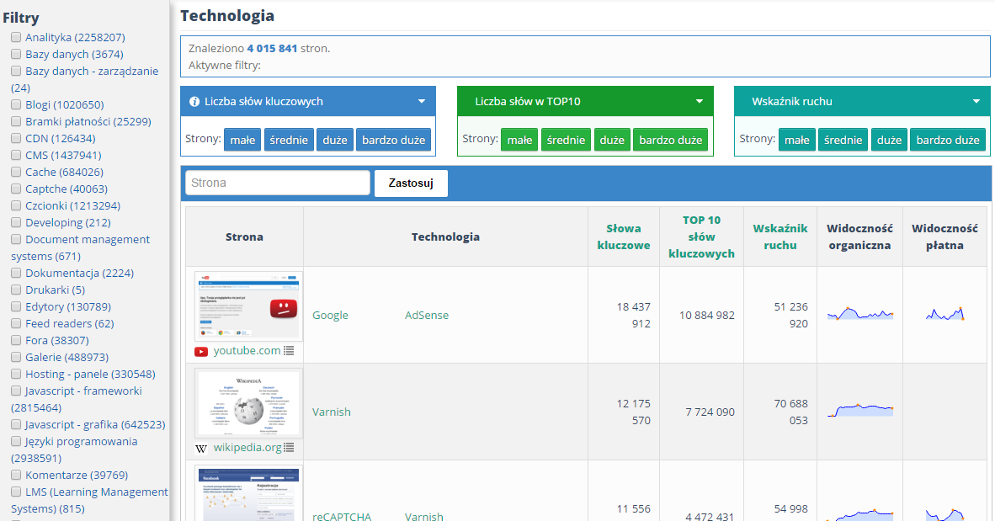Viewport: 995px width, 521px height.
Task: Open the wikipedia.org link
Action: (247, 448)
